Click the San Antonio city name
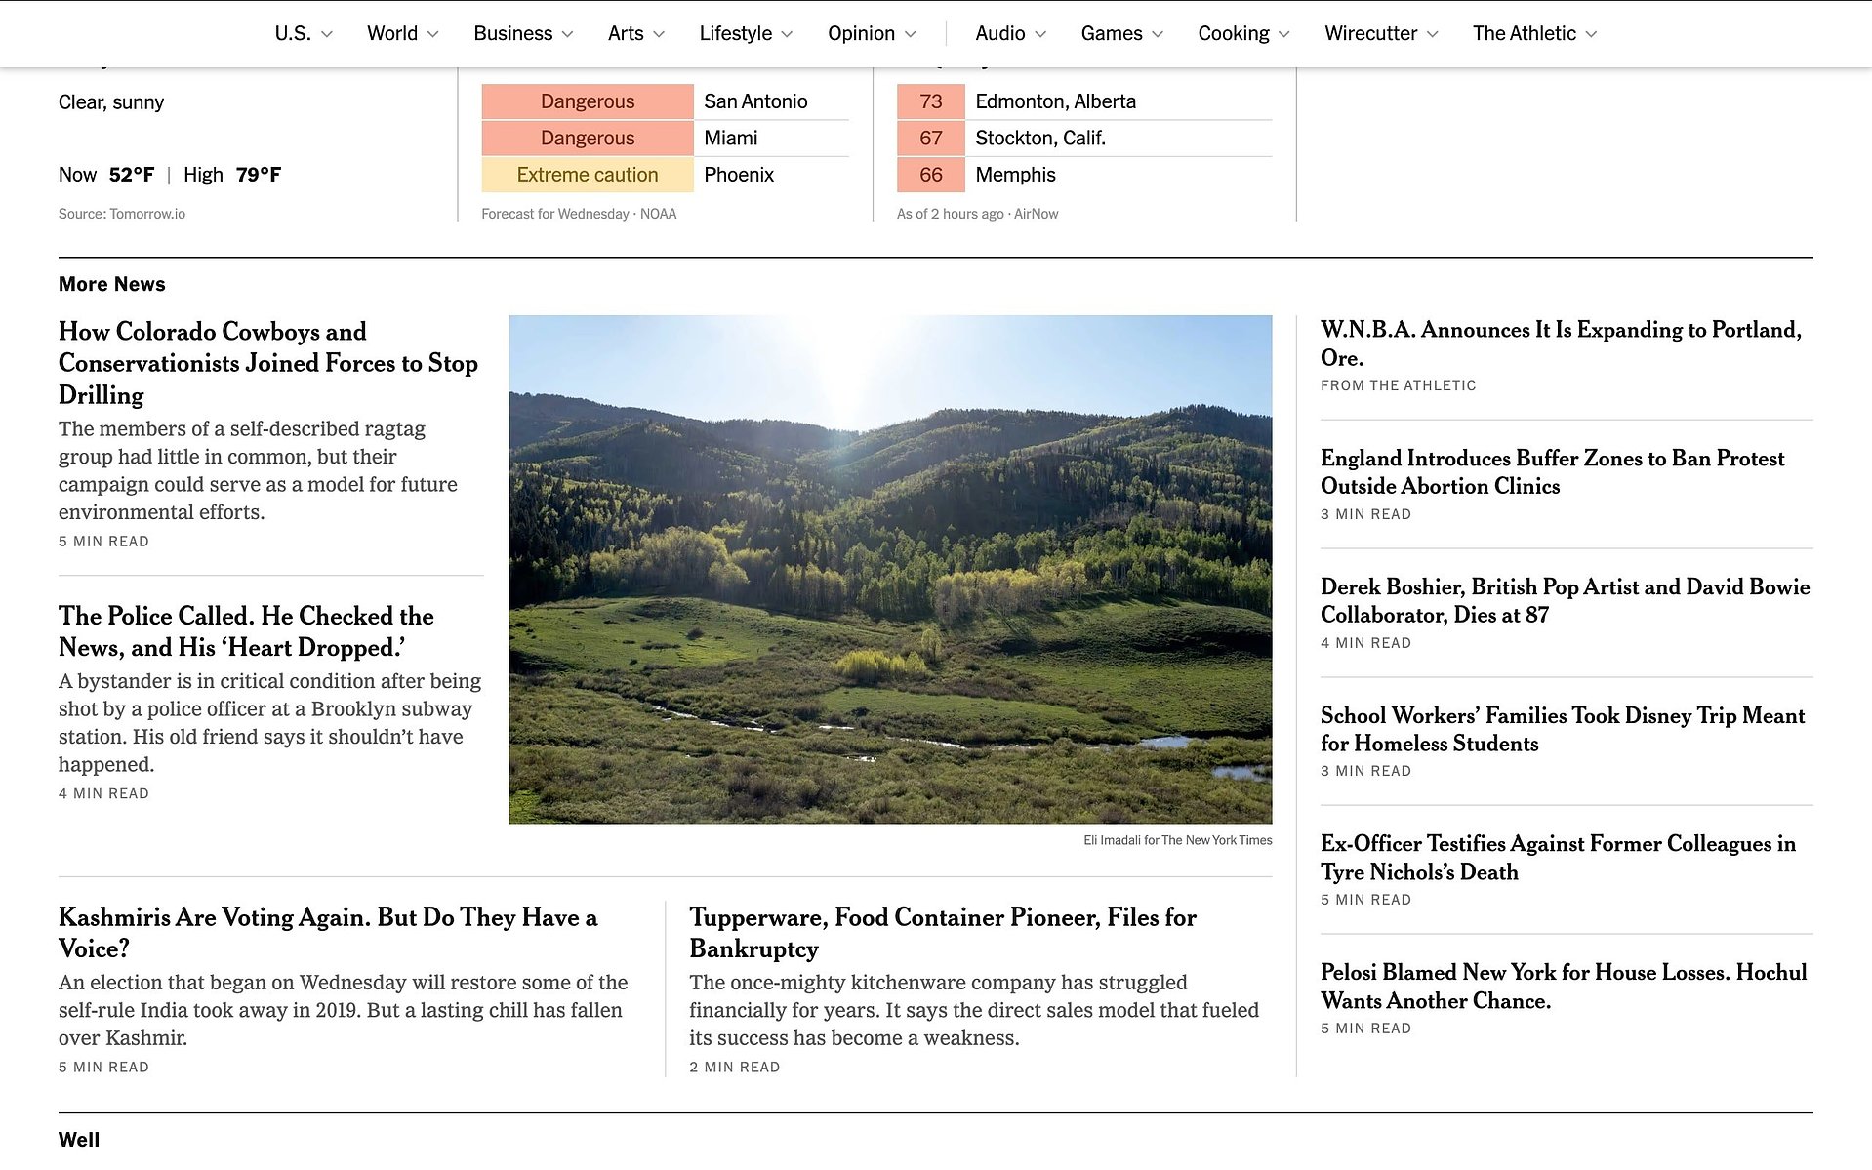This screenshot has height=1170, width=1872. pos(755,101)
